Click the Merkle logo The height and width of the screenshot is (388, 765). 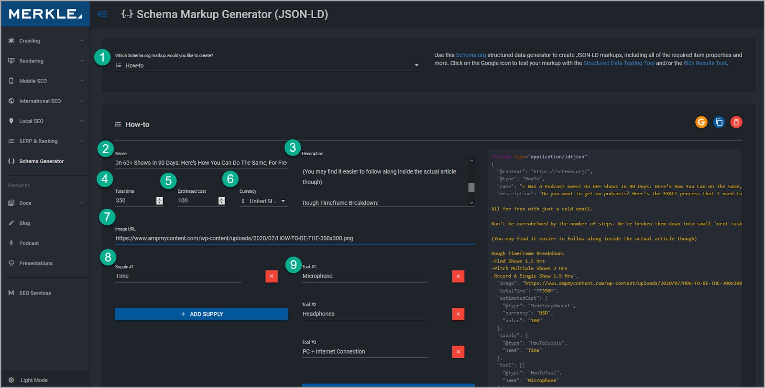[45, 14]
